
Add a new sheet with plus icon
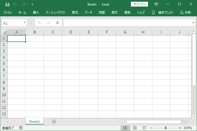(x=54, y=122)
